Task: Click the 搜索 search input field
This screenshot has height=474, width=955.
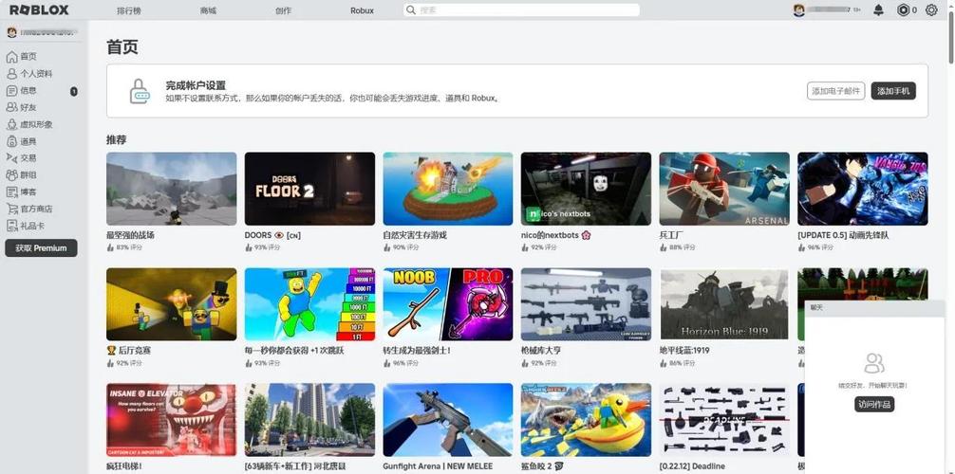Action: (x=521, y=9)
